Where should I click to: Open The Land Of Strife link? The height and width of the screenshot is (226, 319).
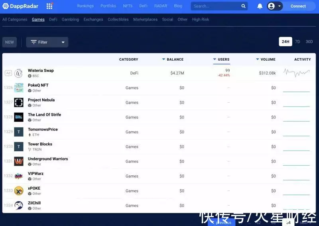44,115
